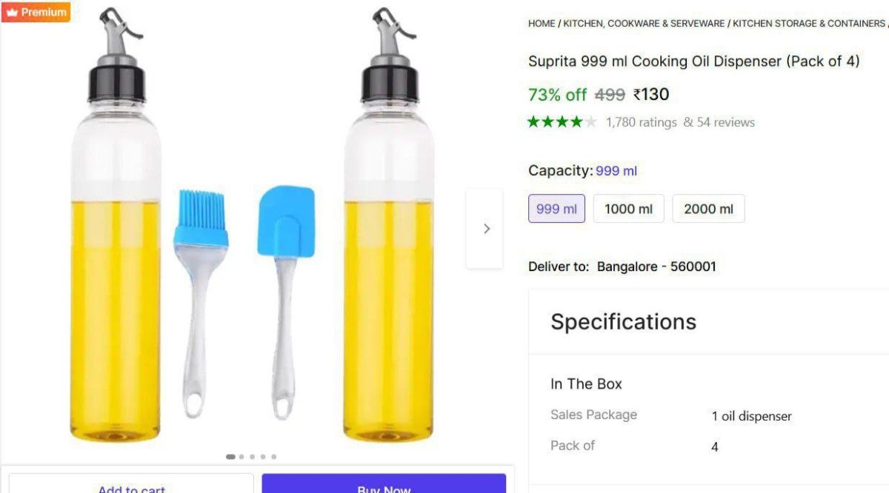Click the Premium crown badge
The height and width of the screenshot is (493, 889).
point(36,12)
